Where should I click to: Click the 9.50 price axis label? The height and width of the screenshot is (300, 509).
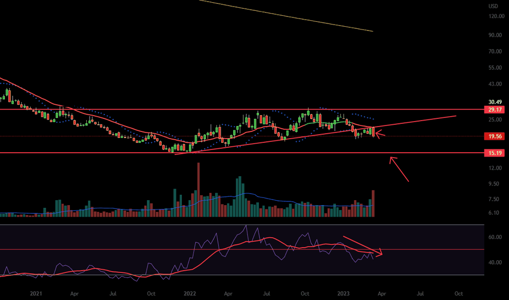[494, 184]
